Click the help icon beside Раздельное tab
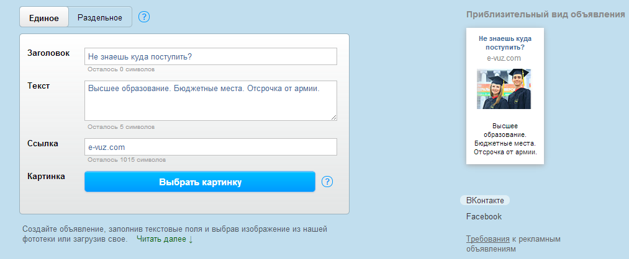This screenshot has width=629, height=259. (x=144, y=17)
